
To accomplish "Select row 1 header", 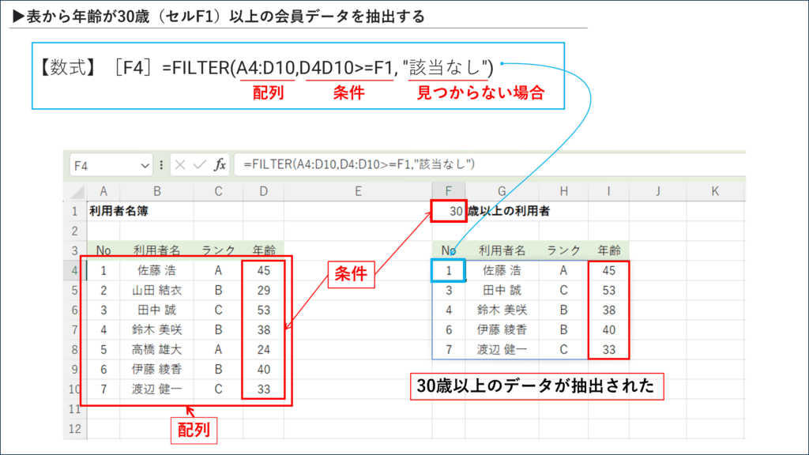I will click(74, 211).
